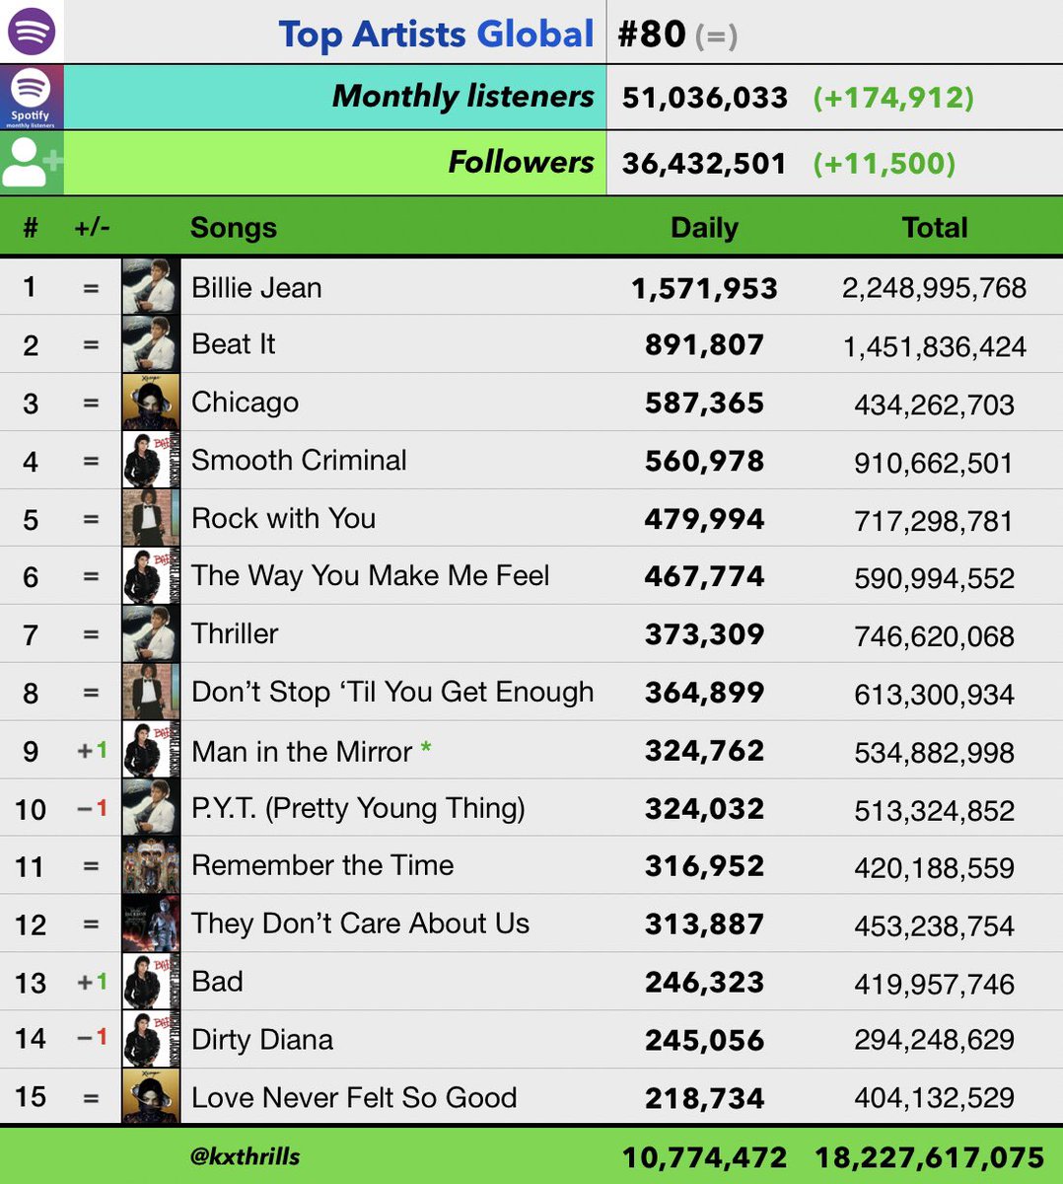
Task: Open the P.Y.T. album cover thumbnail
Action: pyautogui.click(x=151, y=808)
